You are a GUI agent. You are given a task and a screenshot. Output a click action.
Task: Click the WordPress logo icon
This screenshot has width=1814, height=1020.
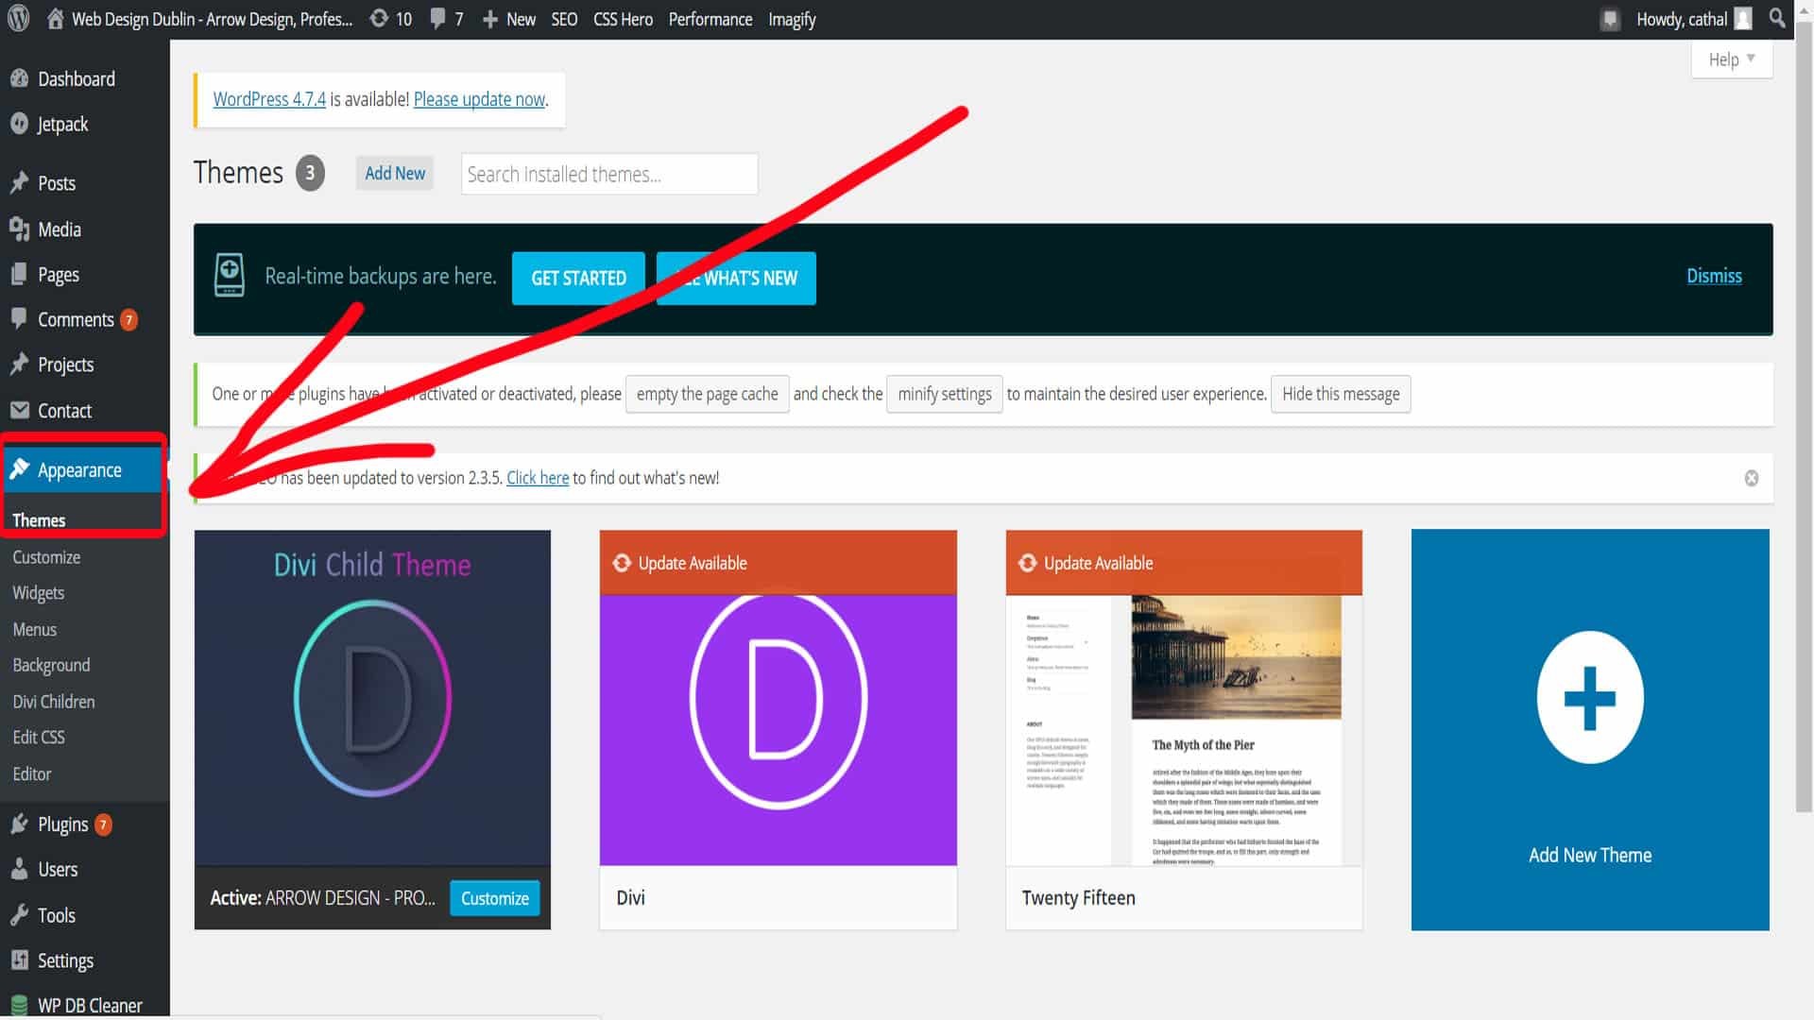[18, 19]
